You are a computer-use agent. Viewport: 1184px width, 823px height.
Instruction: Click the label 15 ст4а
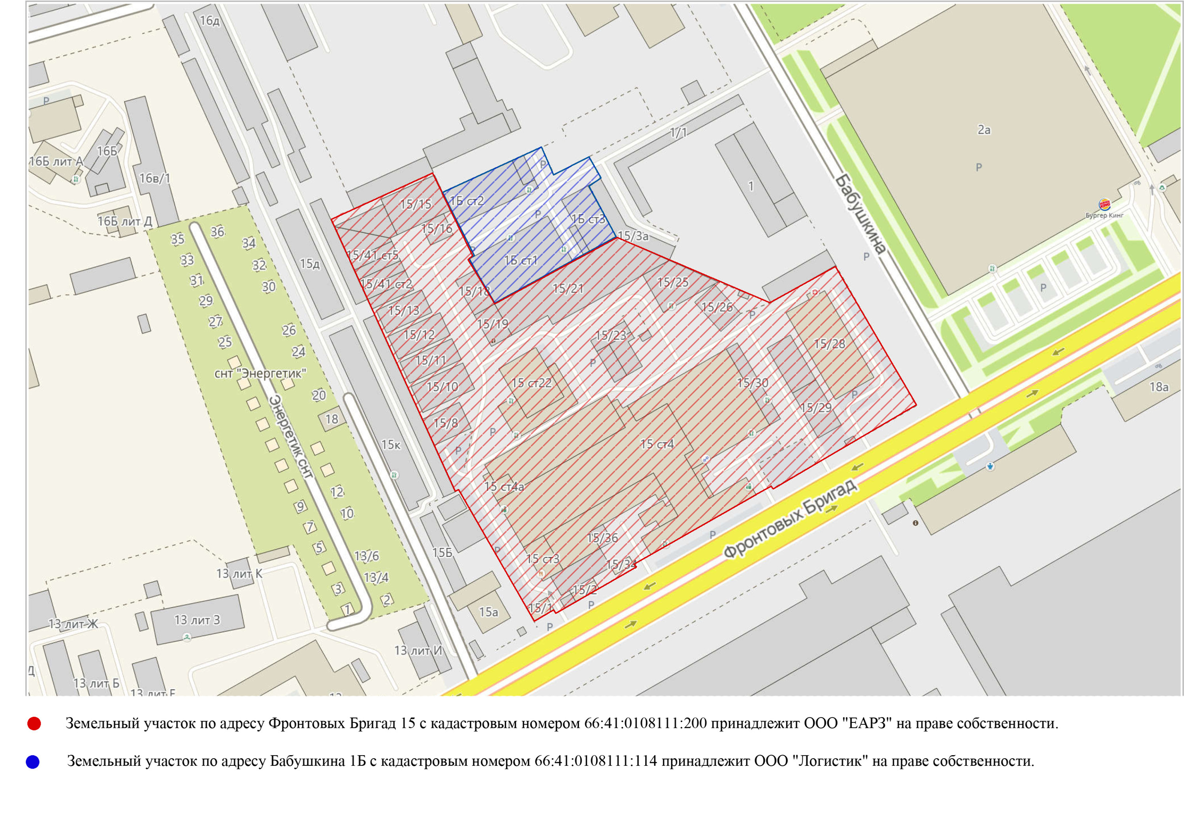[x=504, y=486]
